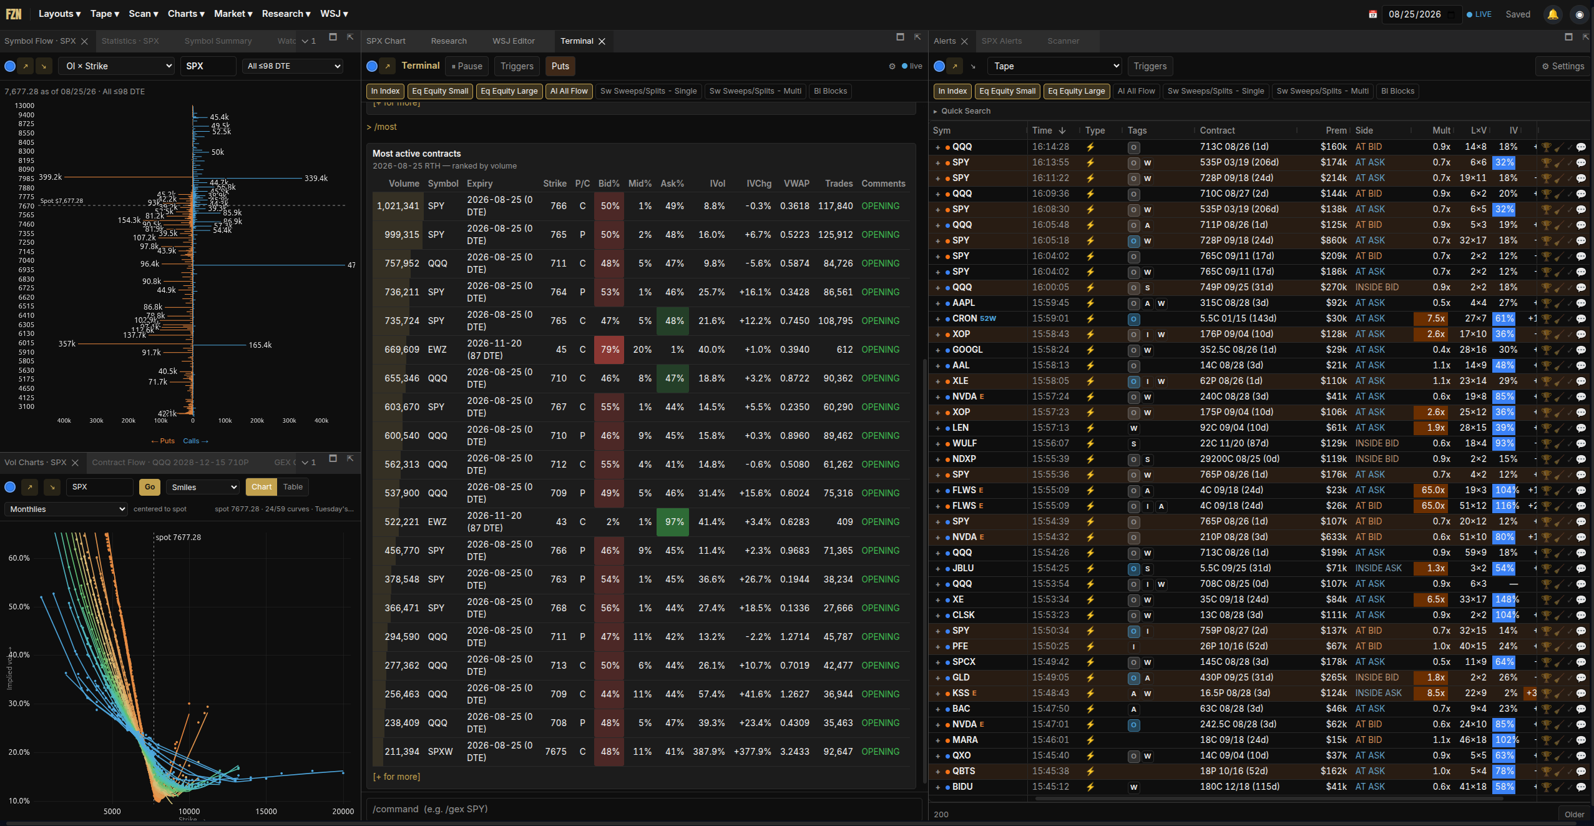Click the Triggers button in Alerts panel
The width and height of the screenshot is (1594, 826).
coord(1150,66)
